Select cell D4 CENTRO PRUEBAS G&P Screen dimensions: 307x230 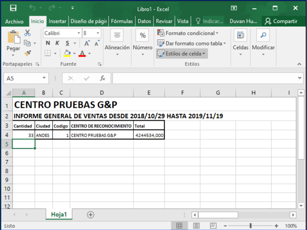tap(102, 135)
